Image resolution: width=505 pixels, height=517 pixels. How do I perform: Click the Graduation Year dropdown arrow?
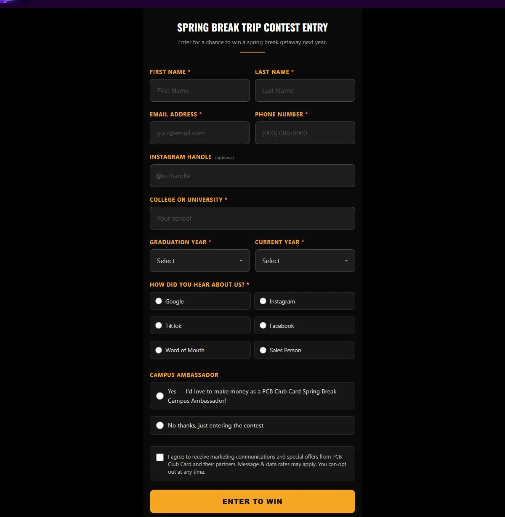241,261
